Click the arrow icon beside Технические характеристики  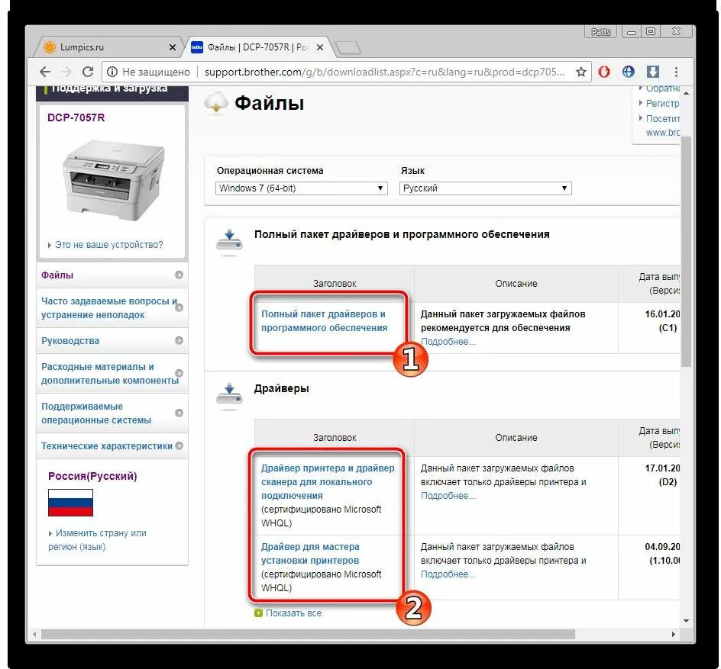point(179,445)
